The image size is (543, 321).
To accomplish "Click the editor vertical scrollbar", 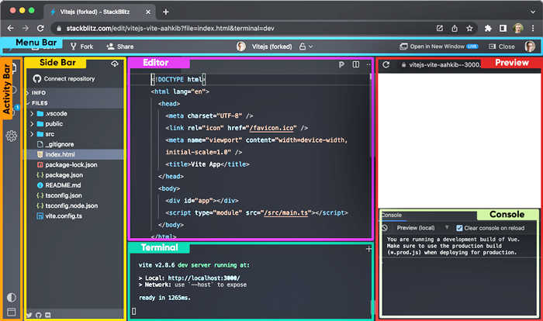I will click(371, 114).
